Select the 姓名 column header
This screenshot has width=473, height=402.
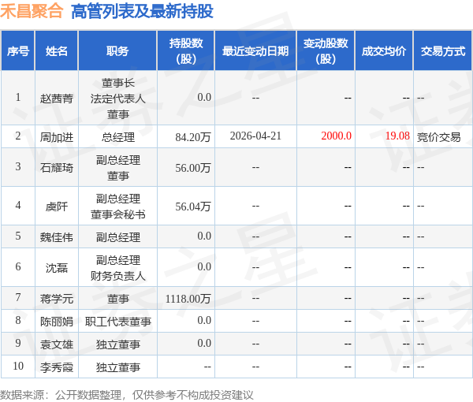point(57,51)
